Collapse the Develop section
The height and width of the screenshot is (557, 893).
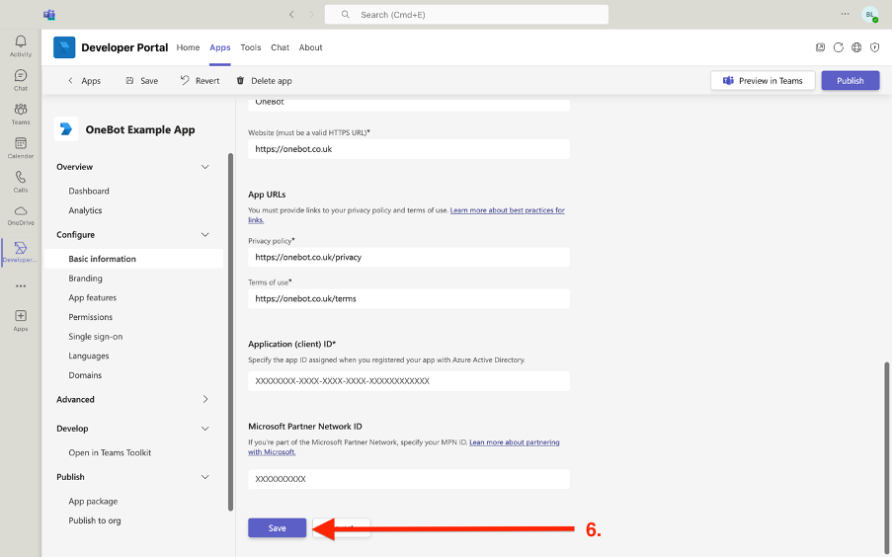point(205,429)
